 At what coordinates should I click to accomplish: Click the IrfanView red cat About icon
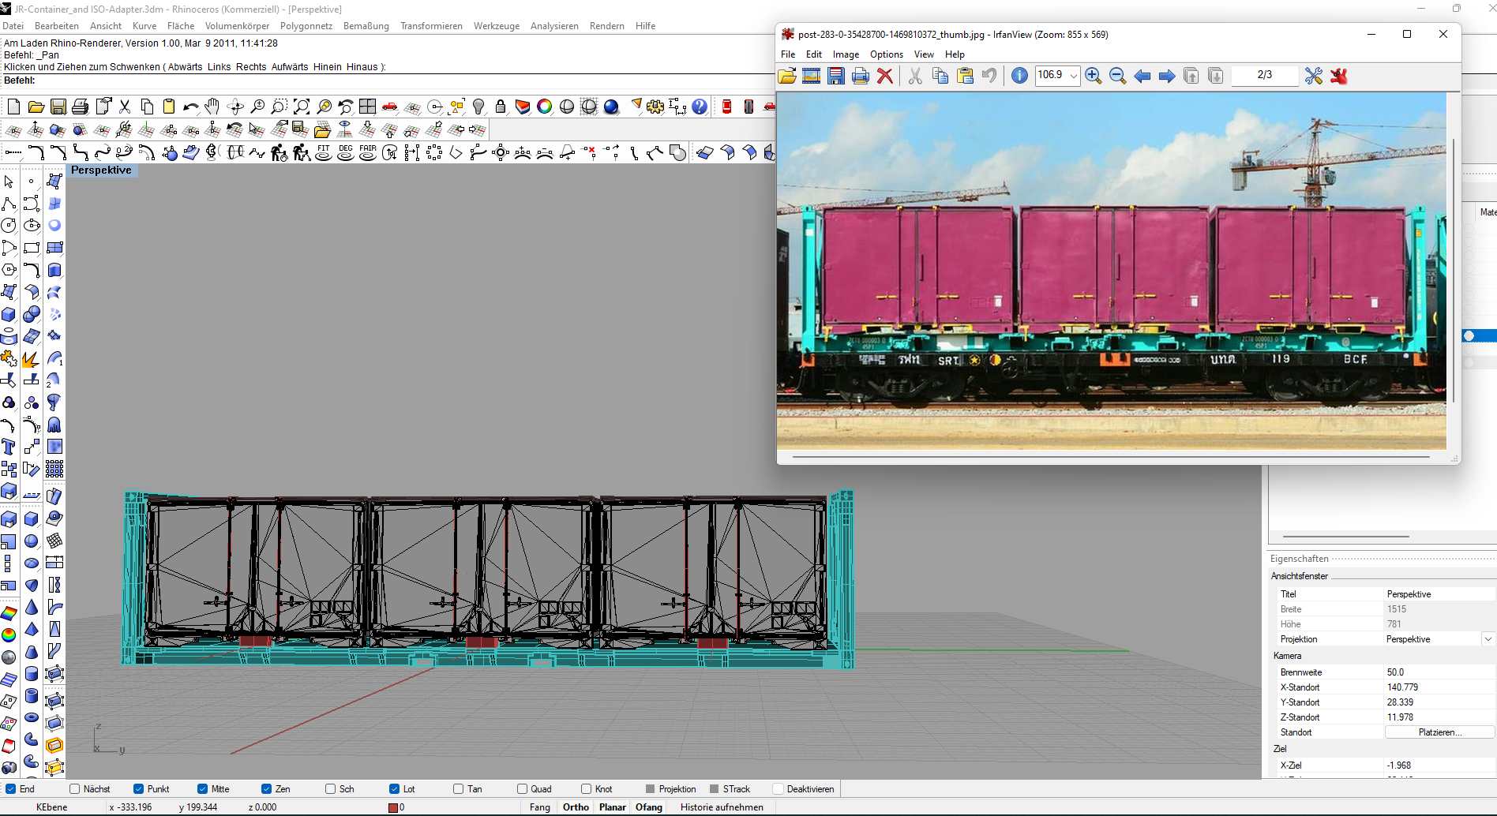[x=1338, y=76]
